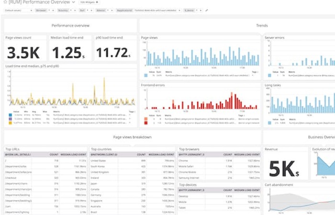Select the Tablet row in Top devices

pyautogui.click(x=219, y=207)
